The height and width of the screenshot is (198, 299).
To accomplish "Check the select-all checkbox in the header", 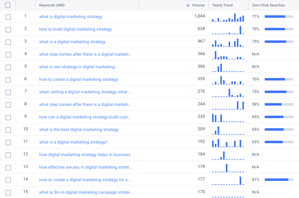I will (x=8, y=5).
